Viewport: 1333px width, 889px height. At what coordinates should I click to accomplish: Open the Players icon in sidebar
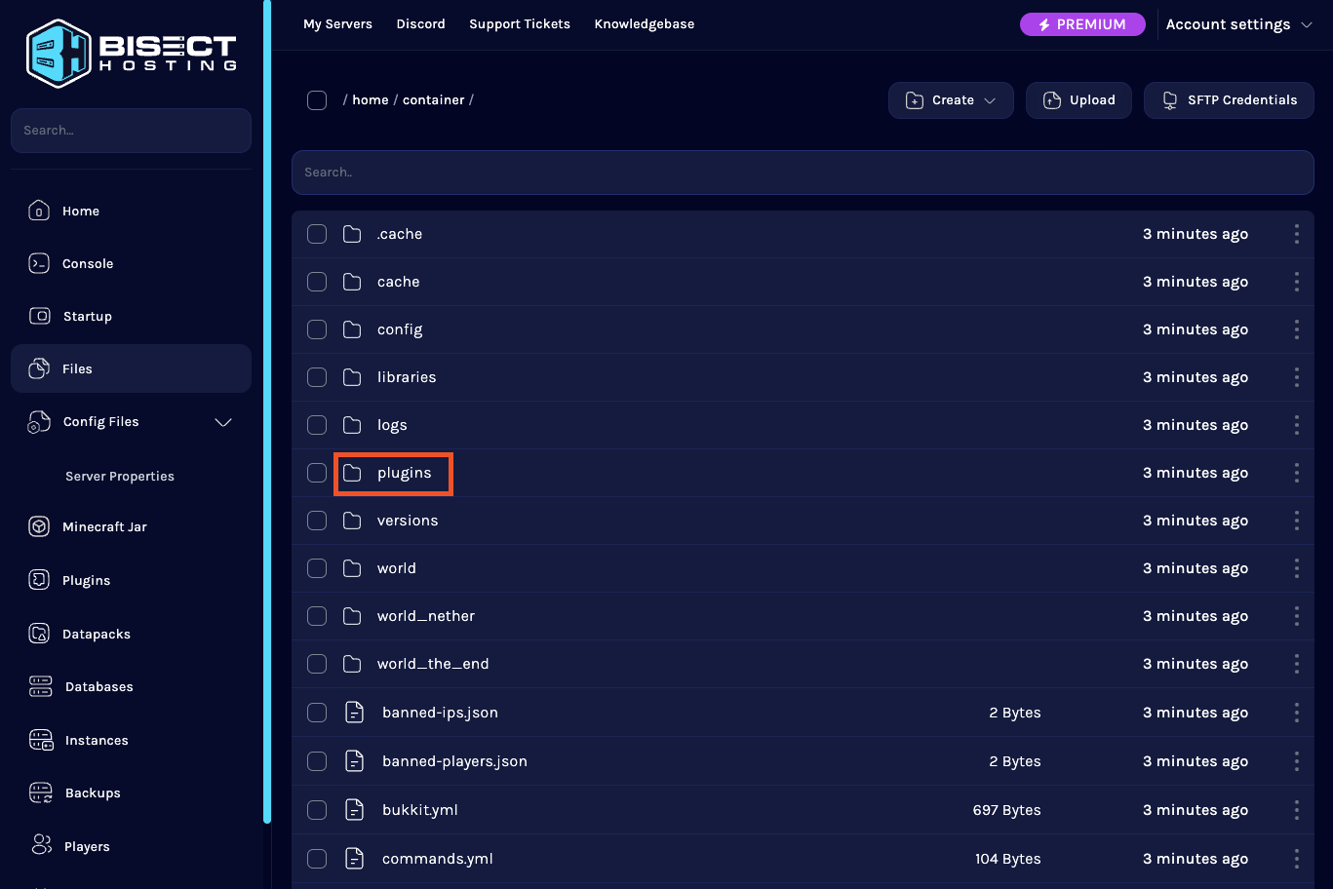tap(41, 845)
